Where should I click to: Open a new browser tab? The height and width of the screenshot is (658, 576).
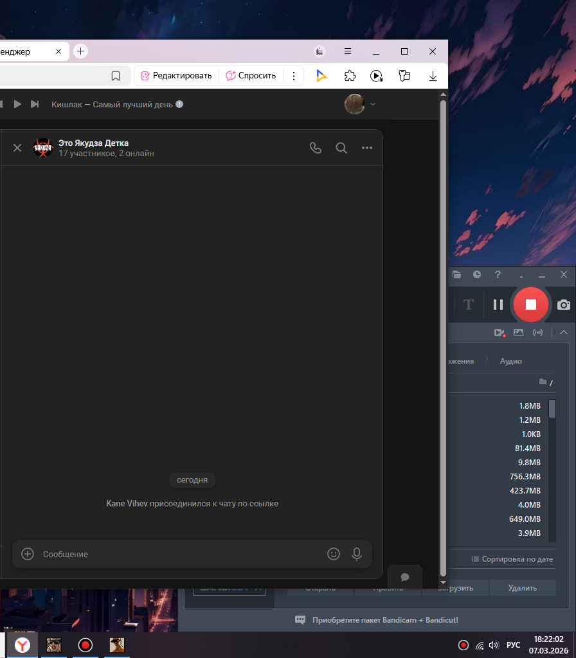click(80, 51)
